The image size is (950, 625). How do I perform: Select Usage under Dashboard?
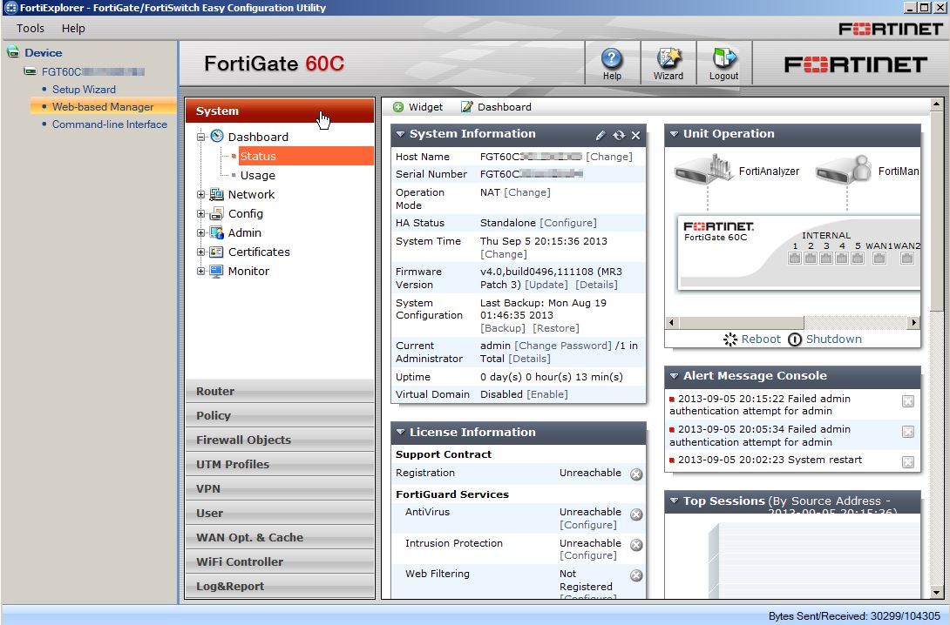point(257,175)
